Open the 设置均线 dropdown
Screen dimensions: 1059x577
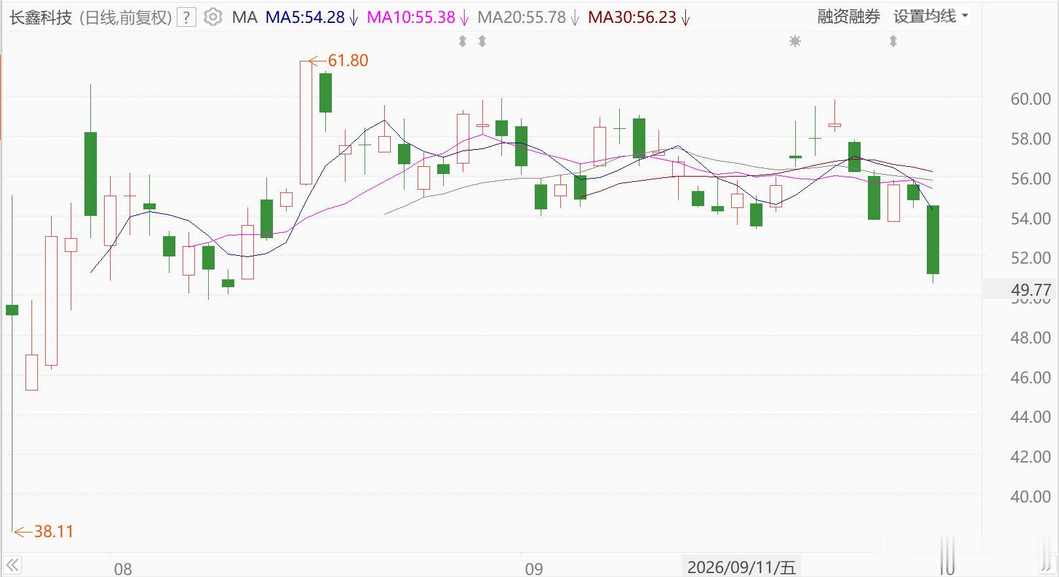pos(931,16)
